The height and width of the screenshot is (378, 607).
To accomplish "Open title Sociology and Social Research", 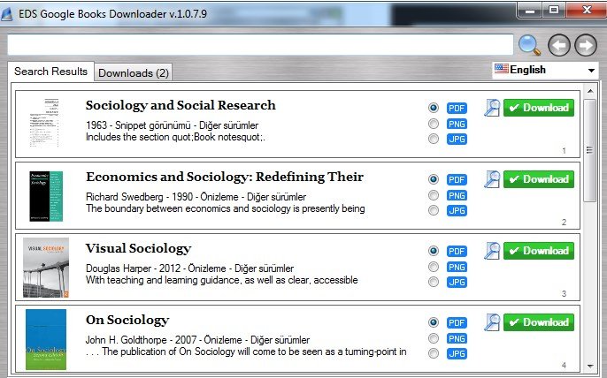I will point(181,105).
